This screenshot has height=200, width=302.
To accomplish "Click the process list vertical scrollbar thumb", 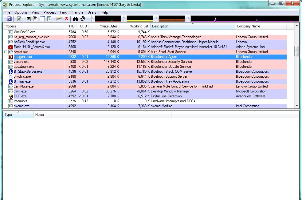I will [296, 51].
